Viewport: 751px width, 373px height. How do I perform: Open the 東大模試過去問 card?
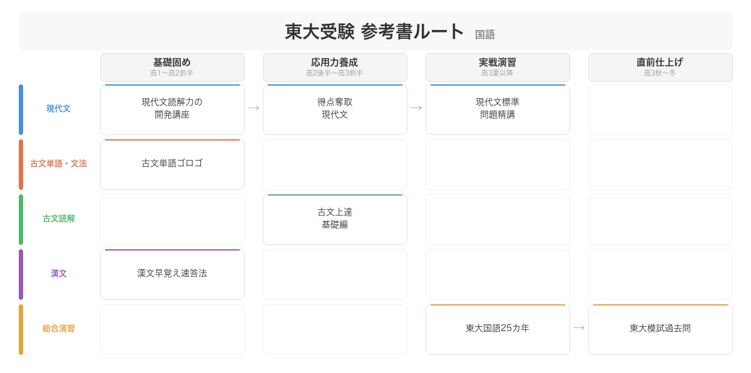(660, 329)
